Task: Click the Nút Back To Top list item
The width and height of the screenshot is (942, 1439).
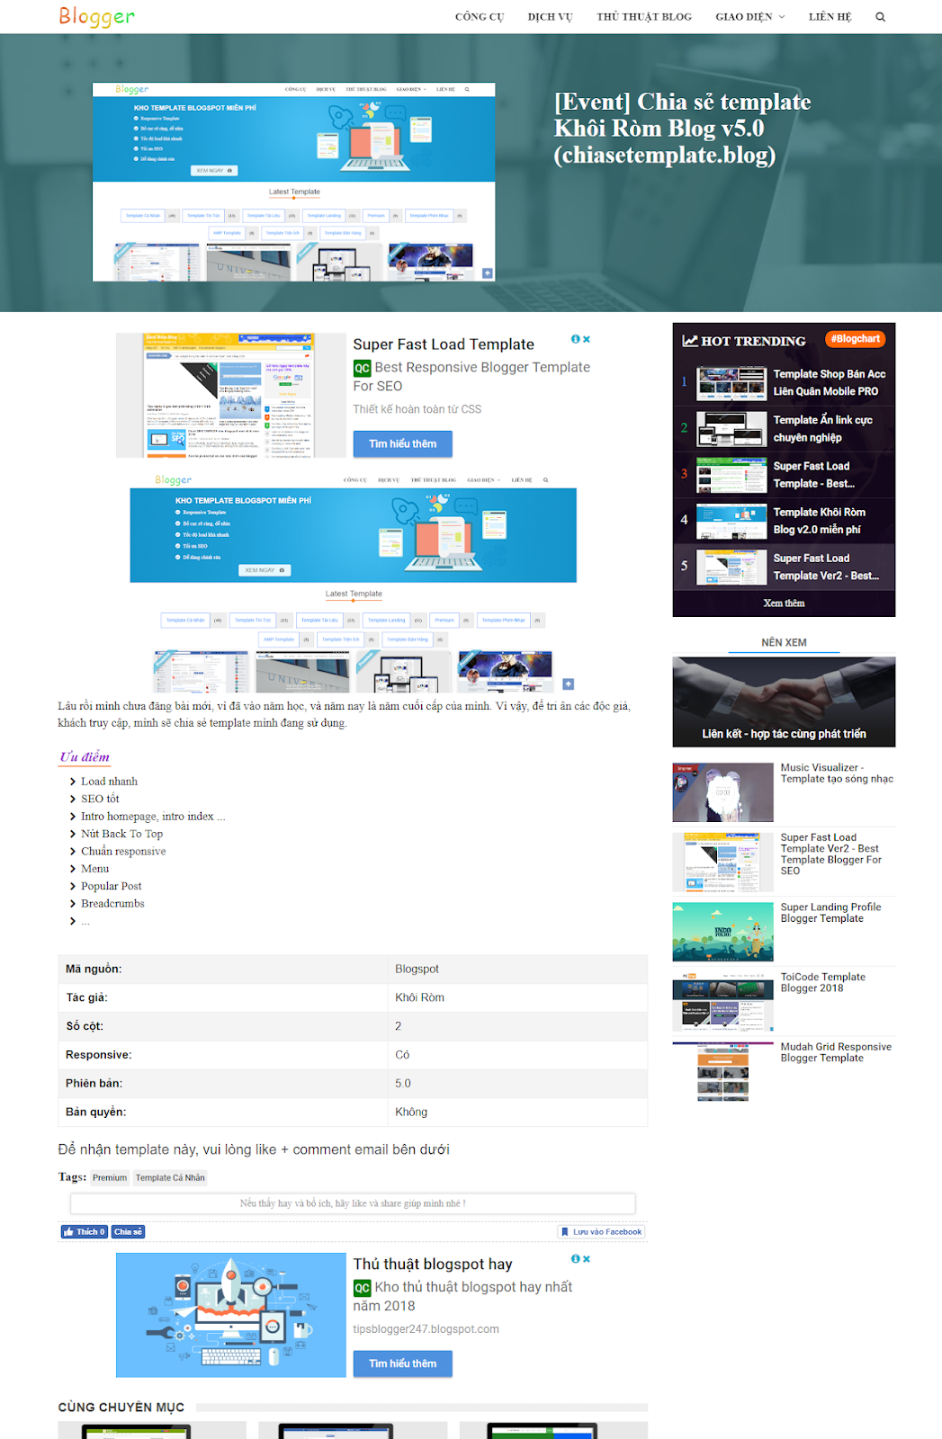Action: (121, 834)
